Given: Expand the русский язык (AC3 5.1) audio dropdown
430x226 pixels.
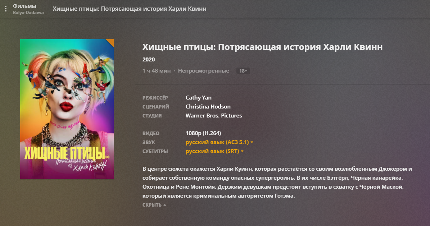Looking at the screenshot, I should [219, 142].
